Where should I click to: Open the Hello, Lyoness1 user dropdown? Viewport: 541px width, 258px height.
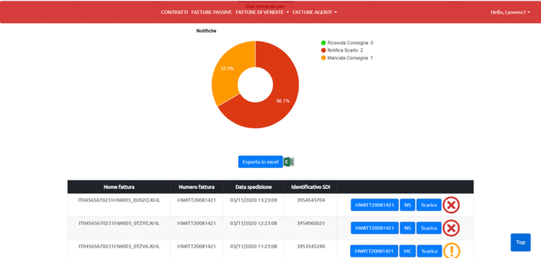pos(510,12)
